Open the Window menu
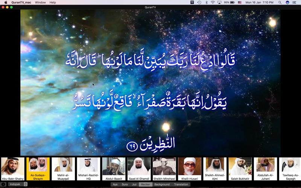The height and width of the screenshot is (188, 301). (40, 3)
